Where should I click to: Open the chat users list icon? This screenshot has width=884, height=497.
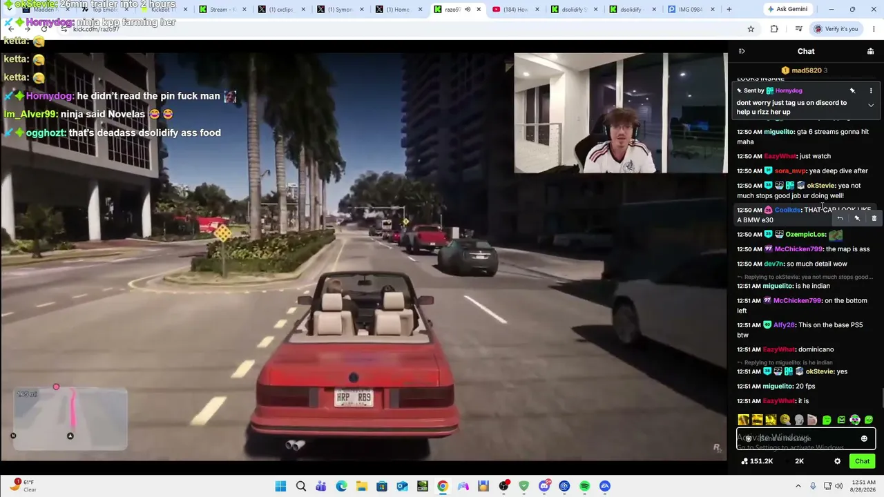coord(870,51)
